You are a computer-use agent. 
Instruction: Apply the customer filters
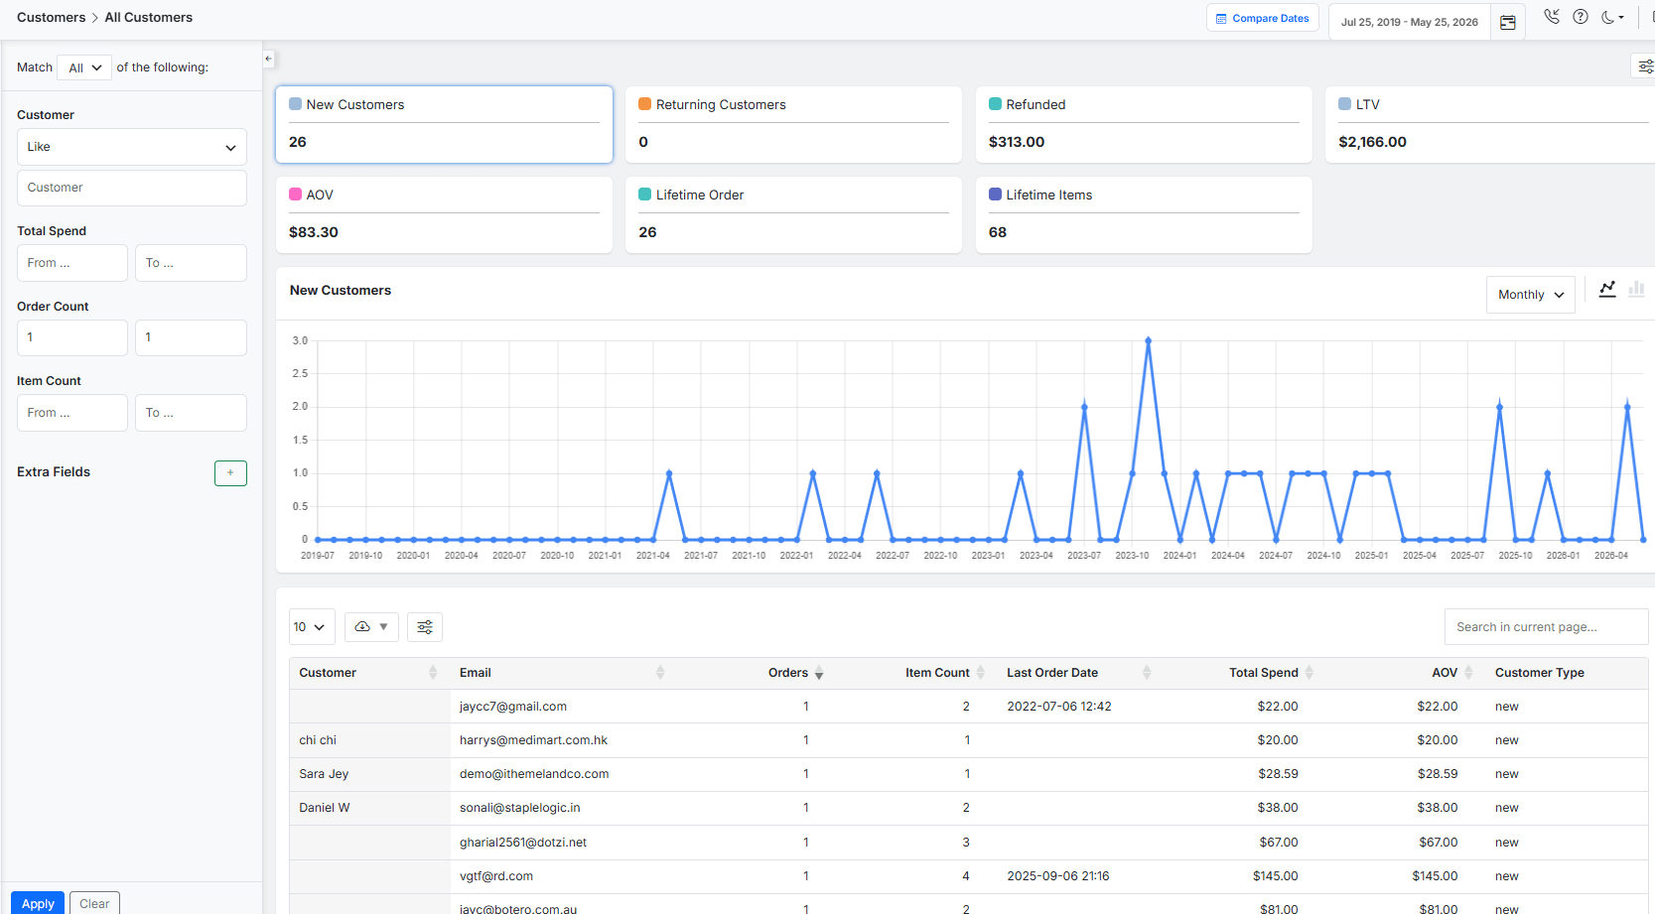click(38, 903)
